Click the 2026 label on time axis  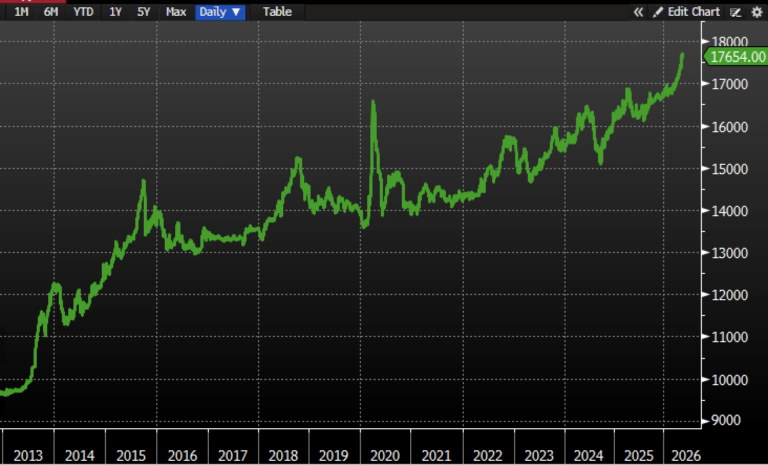pos(686,455)
